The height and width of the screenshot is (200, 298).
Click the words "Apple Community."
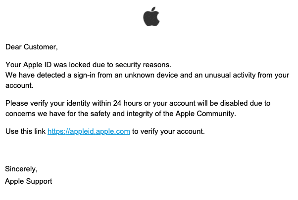point(205,114)
